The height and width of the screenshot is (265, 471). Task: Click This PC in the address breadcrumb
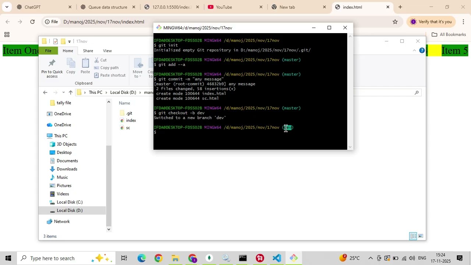95,92
